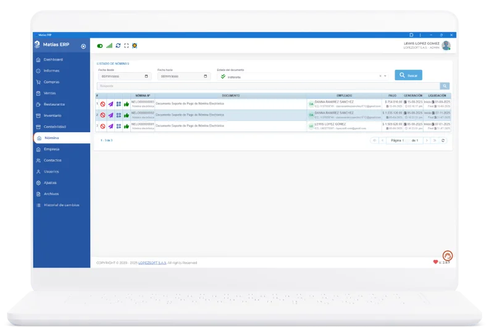
Task: Click the fullscreen expand icon in toolbar
Action: point(126,45)
